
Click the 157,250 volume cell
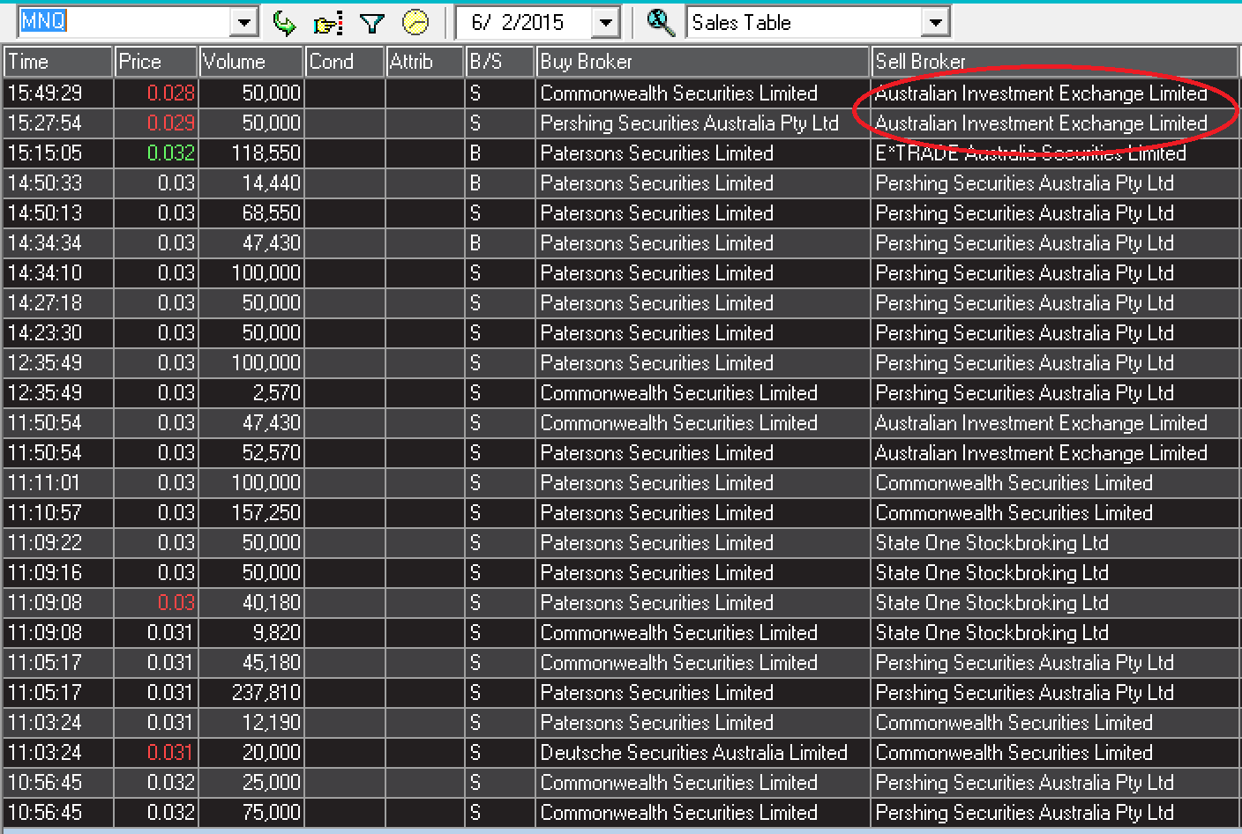pos(251,513)
